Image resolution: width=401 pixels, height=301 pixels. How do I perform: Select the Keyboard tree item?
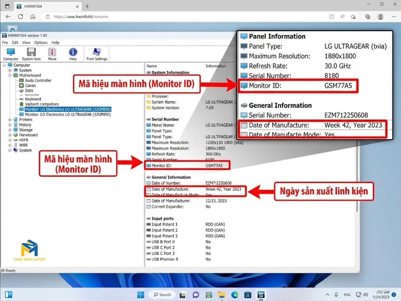click(33, 99)
